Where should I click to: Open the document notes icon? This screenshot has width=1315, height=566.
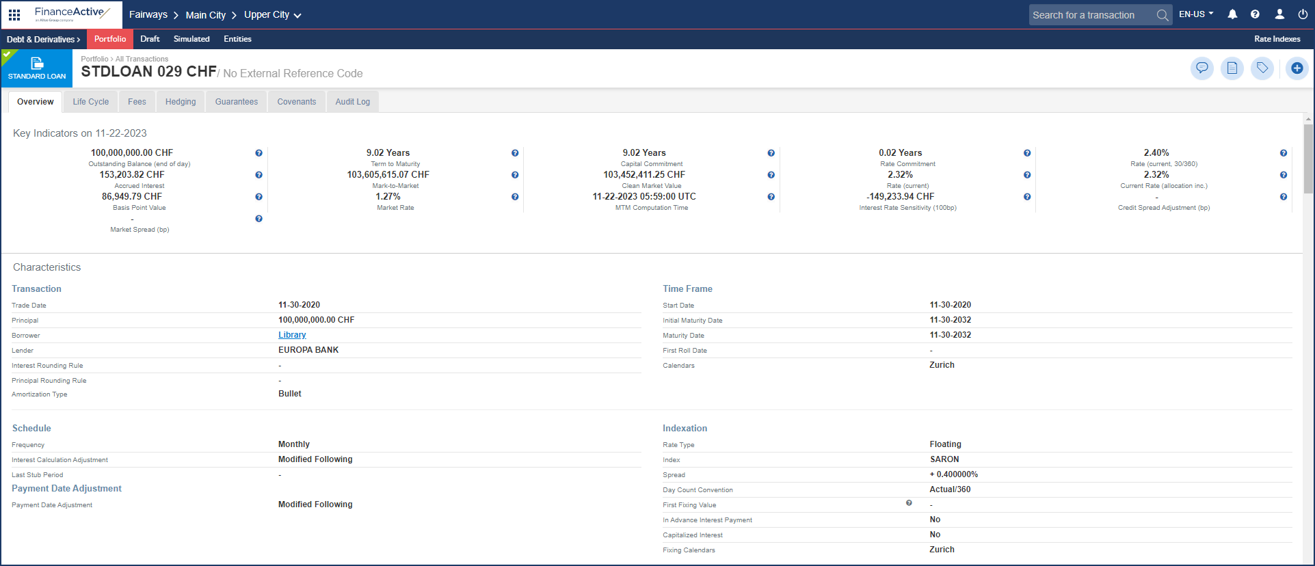point(1232,68)
